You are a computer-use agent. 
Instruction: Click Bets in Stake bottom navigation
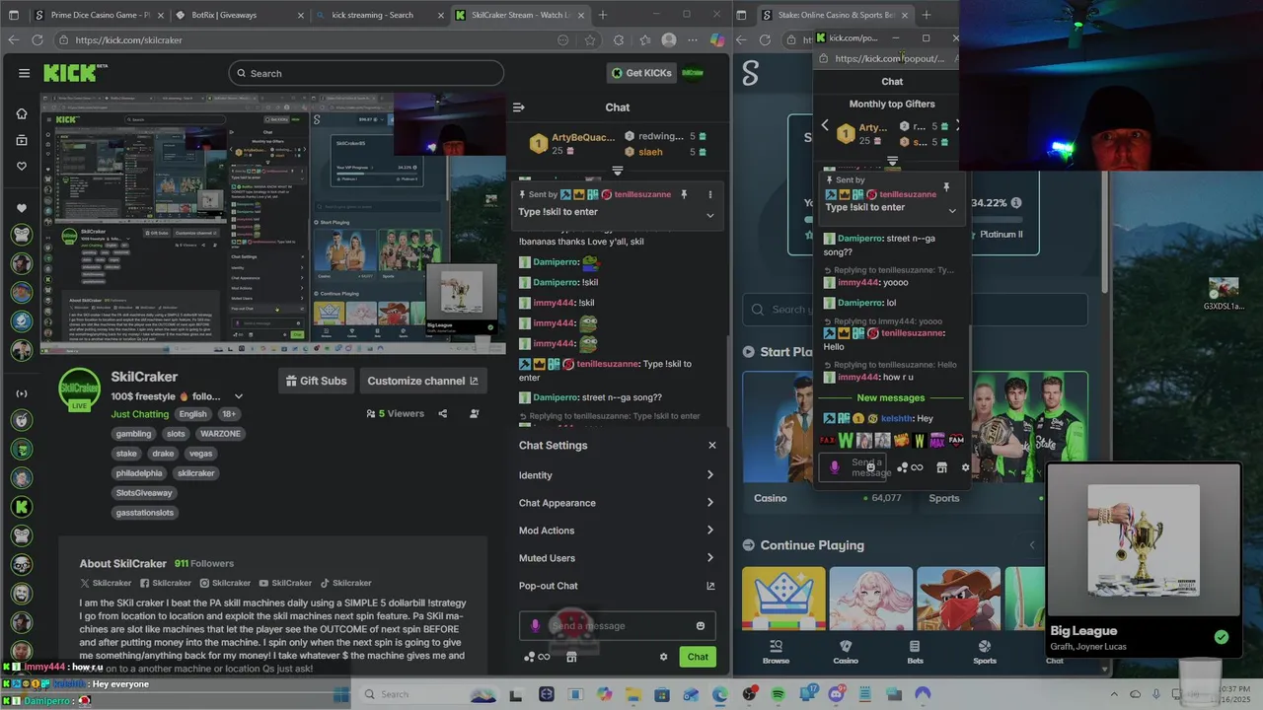click(x=915, y=652)
